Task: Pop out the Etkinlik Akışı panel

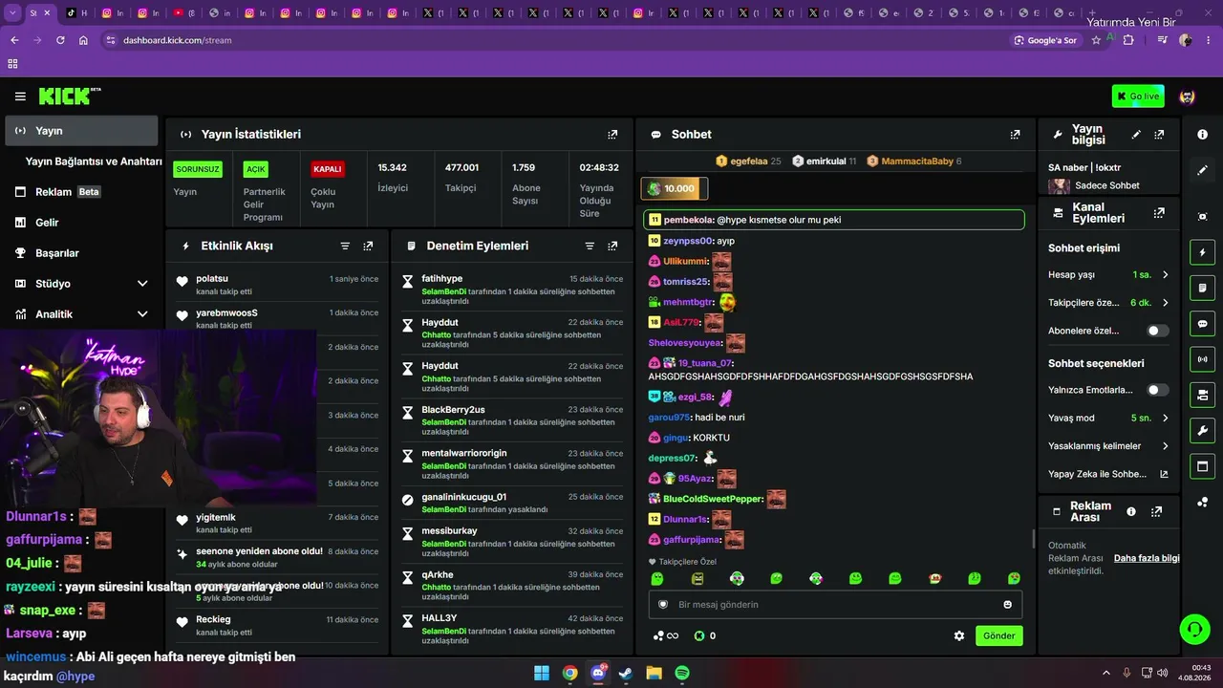Action: pos(368,246)
